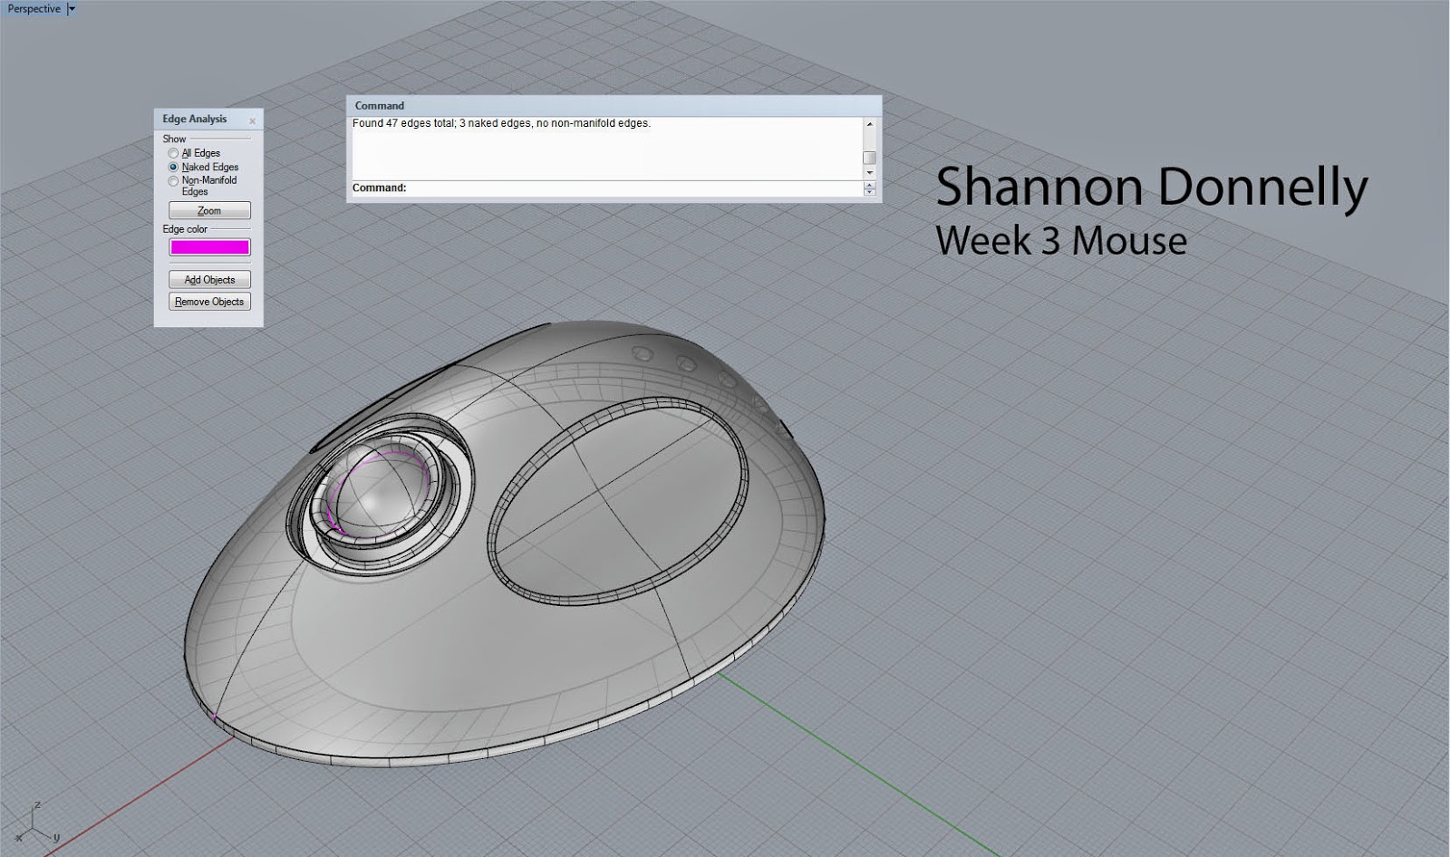This screenshot has width=1450, height=857.
Task: Select the All Edges radio button
Action: click(x=172, y=153)
